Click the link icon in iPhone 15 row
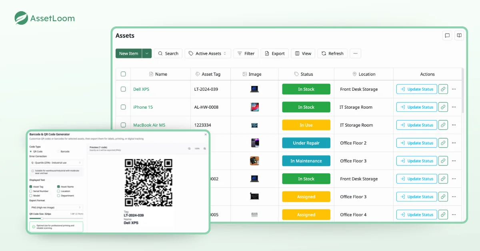Screen dimensions: 480x251 443,107
